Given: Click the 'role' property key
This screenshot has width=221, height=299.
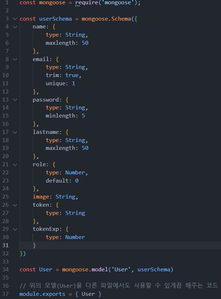Looking at the screenshot, I should coord(39,164).
